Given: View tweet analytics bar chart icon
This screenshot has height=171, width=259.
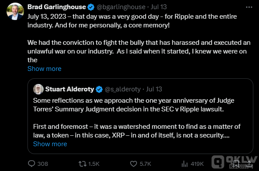Looking at the screenshot, I should [x=184, y=164].
